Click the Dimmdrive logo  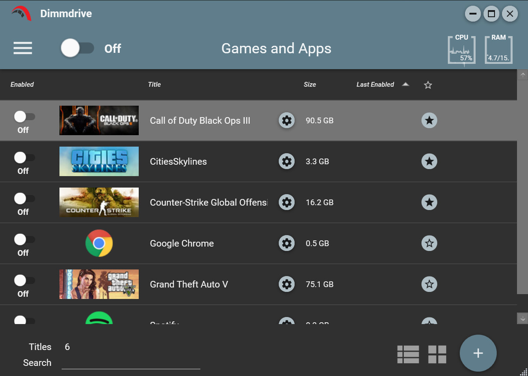pyautogui.click(x=21, y=13)
